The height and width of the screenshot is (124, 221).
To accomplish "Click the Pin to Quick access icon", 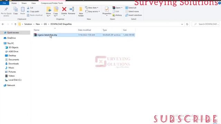I will (6, 9).
